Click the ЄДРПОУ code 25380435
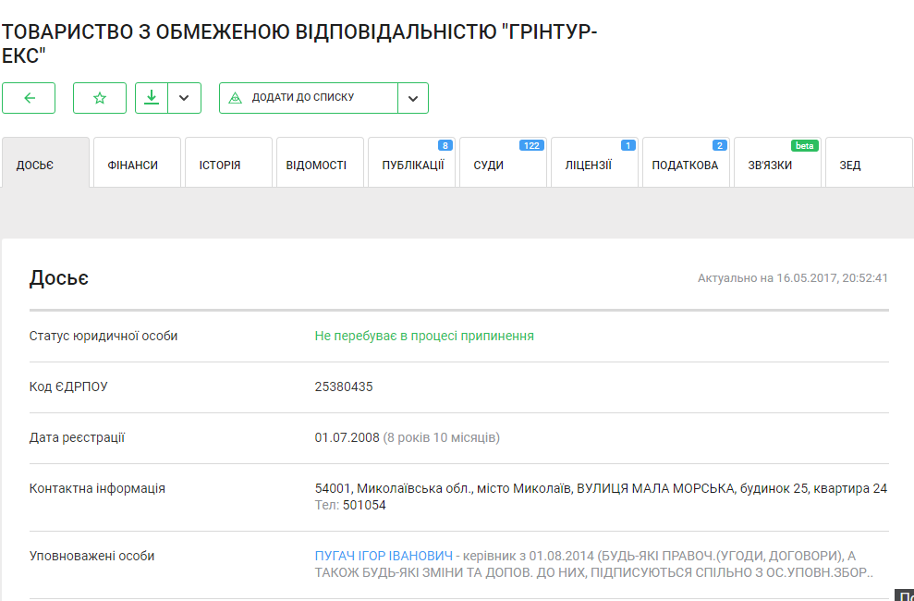The height and width of the screenshot is (601, 914). coord(344,386)
